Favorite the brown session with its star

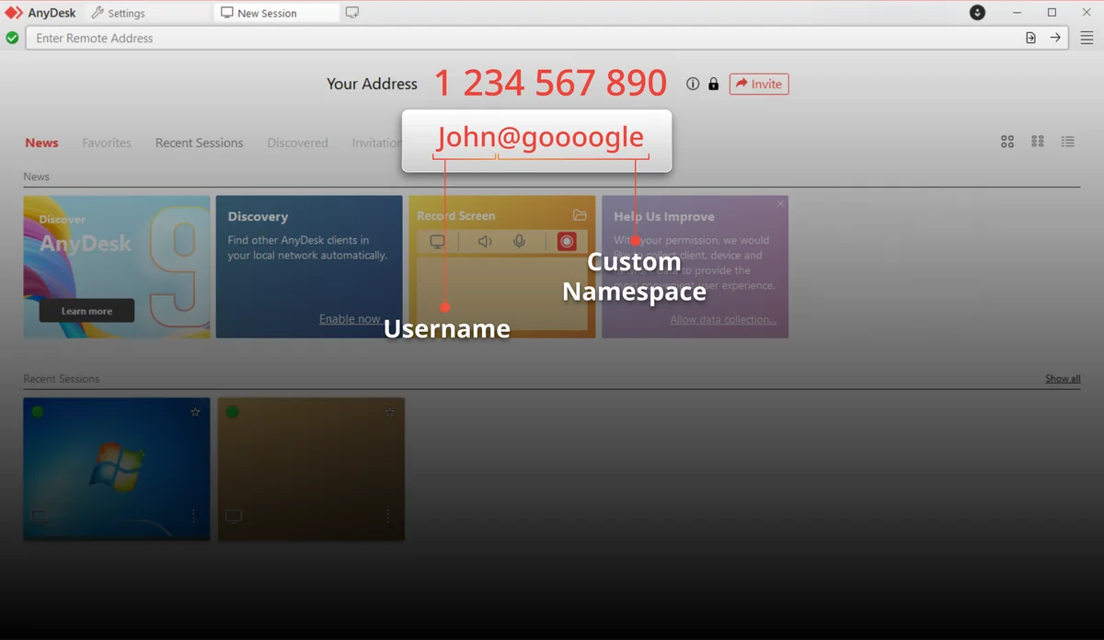click(x=390, y=412)
